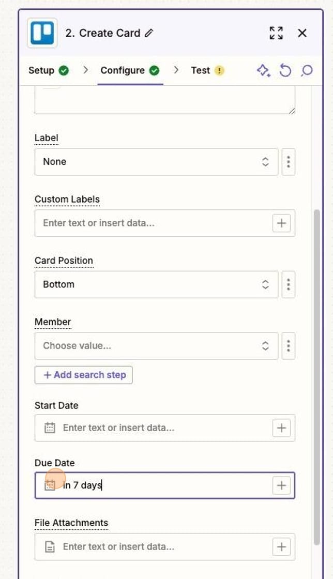Open the three-dot menu beside Member
This screenshot has width=333, height=579.
pos(288,346)
